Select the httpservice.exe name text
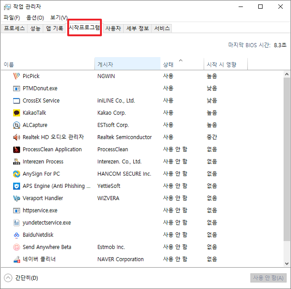 40,211
